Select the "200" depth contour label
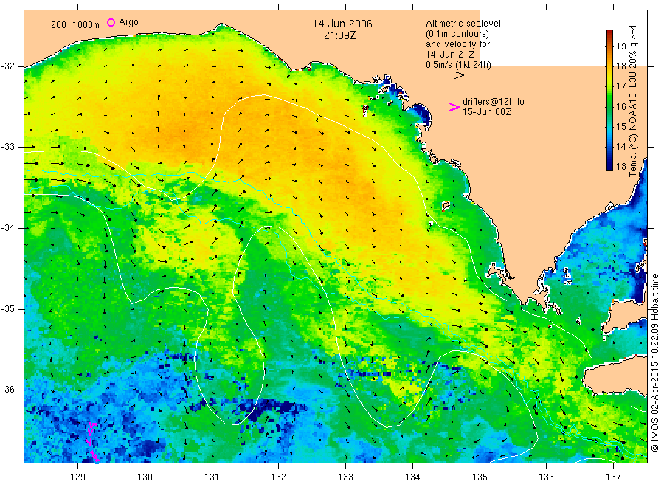 pyautogui.click(x=58, y=25)
